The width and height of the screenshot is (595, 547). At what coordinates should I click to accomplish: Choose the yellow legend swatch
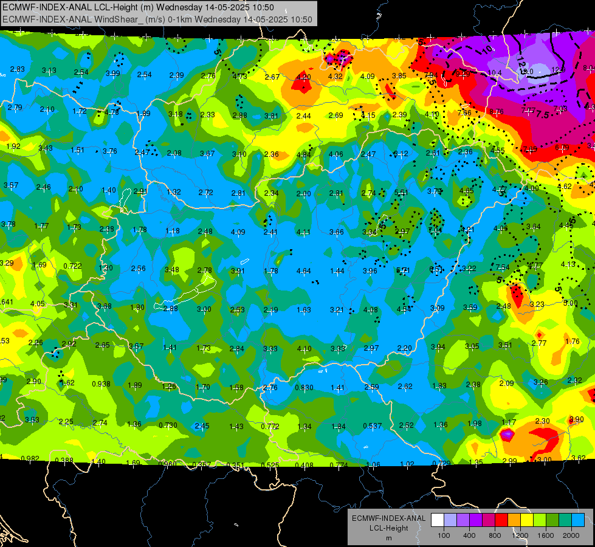click(527, 520)
